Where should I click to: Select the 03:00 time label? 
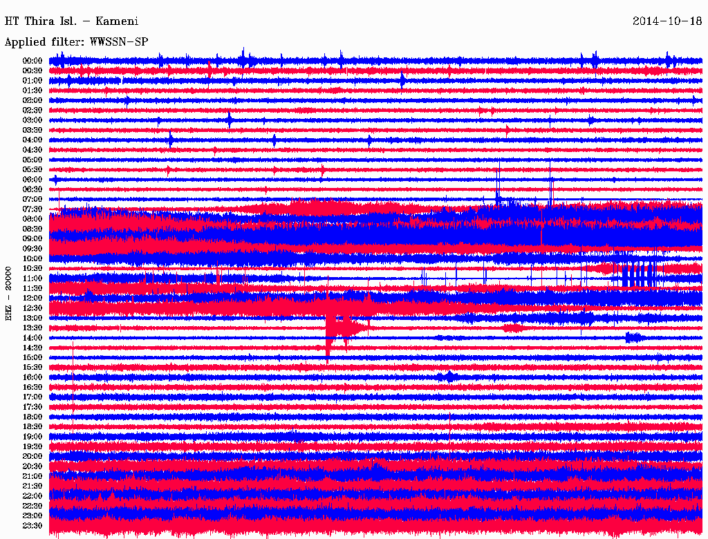tap(32, 120)
